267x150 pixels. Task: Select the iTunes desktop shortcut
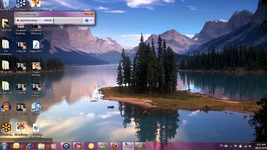(36, 108)
